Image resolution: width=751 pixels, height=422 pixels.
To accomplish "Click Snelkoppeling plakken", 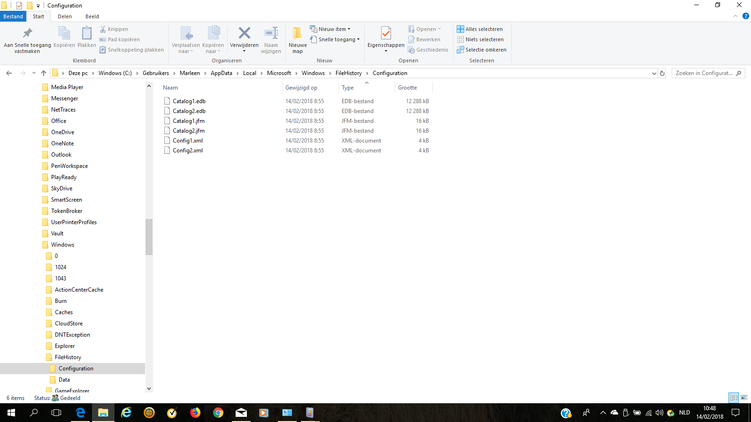I will click(131, 50).
